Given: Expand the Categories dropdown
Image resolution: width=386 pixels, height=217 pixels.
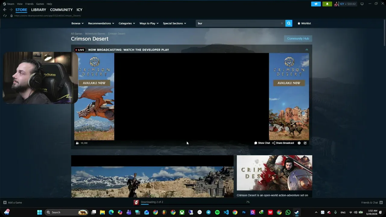Looking at the screenshot, I should tap(127, 23).
